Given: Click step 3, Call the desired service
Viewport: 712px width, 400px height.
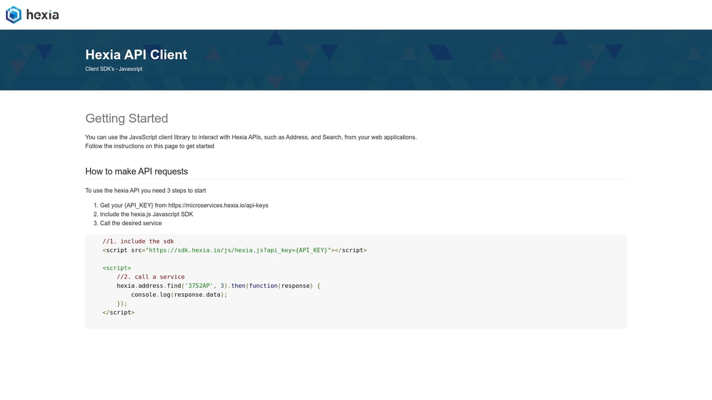Looking at the screenshot, I should coord(131,223).
